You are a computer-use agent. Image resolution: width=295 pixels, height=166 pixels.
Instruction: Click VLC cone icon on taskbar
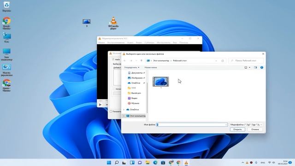coord(186,163)
